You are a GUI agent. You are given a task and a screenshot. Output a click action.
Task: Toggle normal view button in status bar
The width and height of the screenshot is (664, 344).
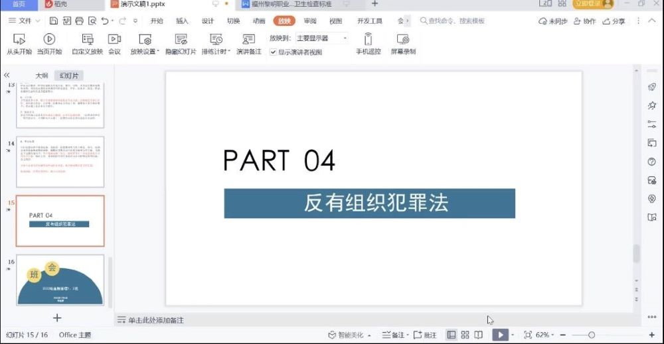click(452, 335)
